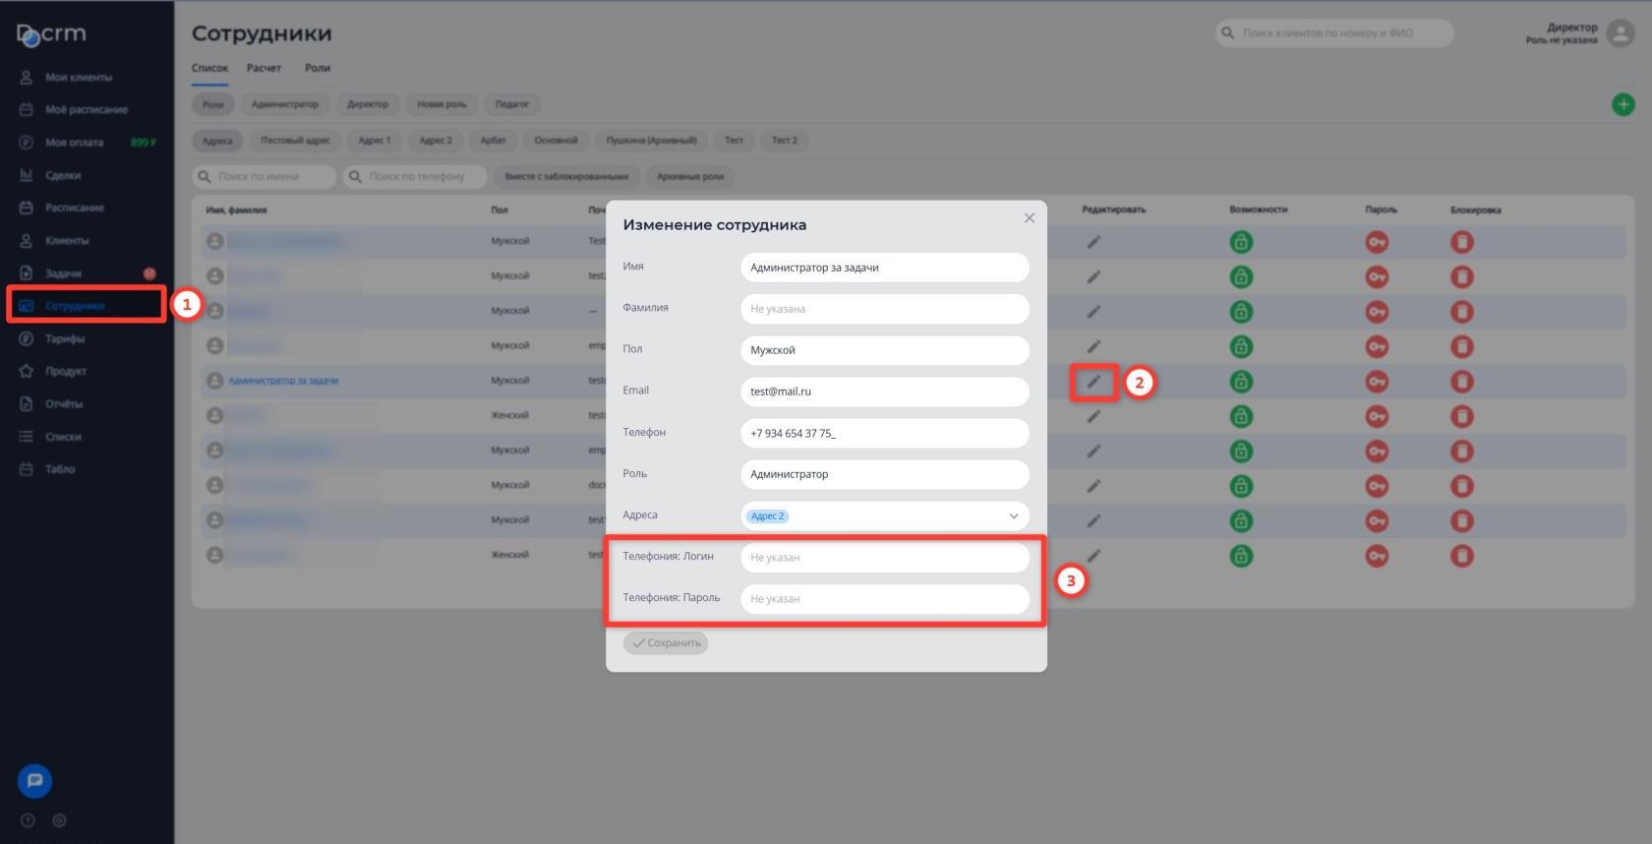Expand the Адреса dropdown in dialog
The image size is (1652, 844).
click(1013, 516)
